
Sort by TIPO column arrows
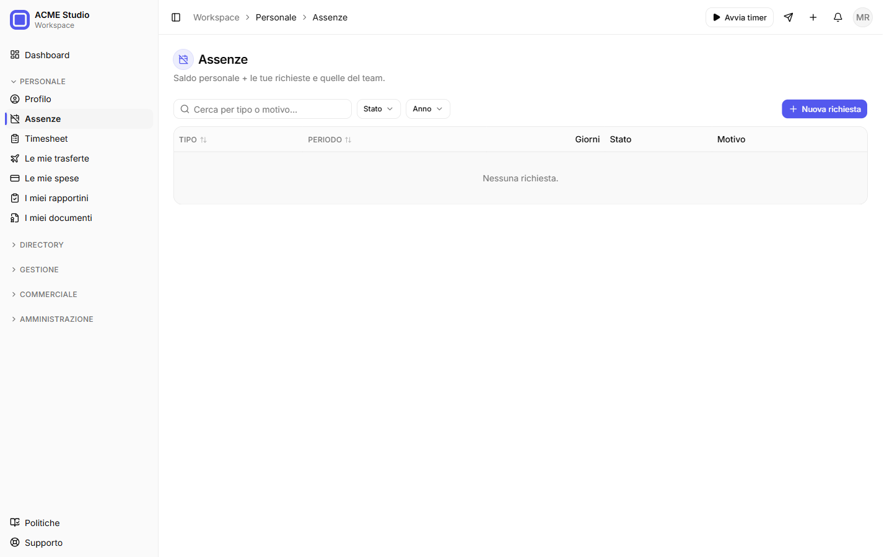(203, 140)
